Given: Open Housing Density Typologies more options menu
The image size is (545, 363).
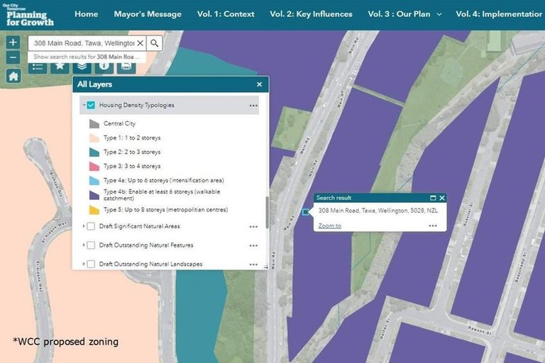Looking at the screenshot, I should click(x=253, y=106).
